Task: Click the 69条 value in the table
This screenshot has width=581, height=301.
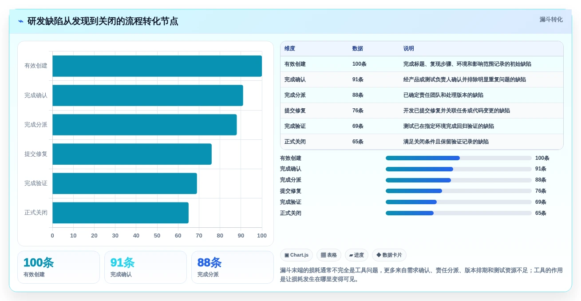Action: coord(358,126)
